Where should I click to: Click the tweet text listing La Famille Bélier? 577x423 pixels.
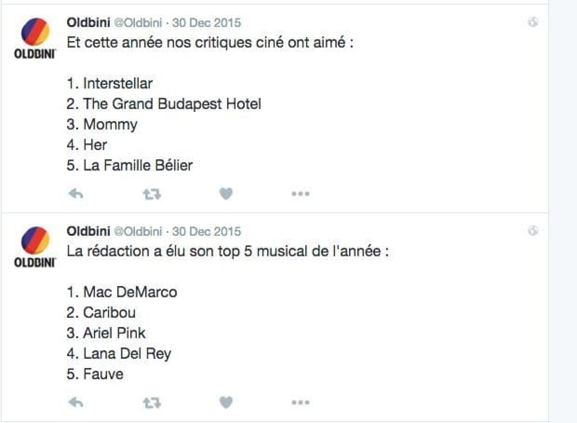pos(137,165)
